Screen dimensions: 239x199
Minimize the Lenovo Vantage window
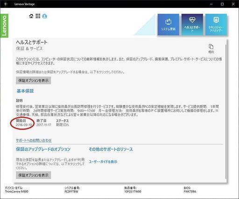click(211, 4)
